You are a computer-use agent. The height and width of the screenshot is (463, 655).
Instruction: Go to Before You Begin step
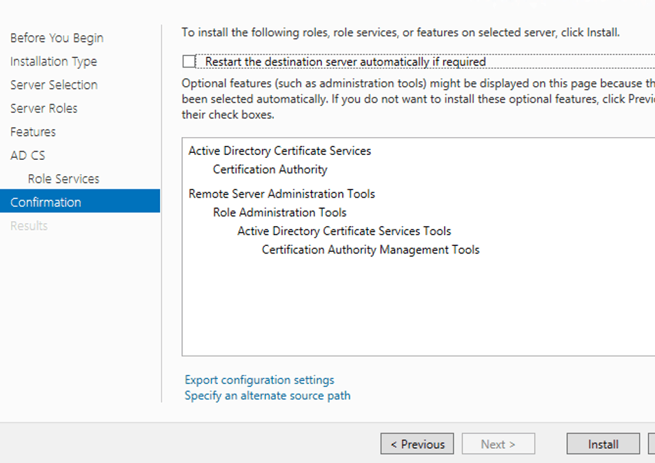pos(57,38)
